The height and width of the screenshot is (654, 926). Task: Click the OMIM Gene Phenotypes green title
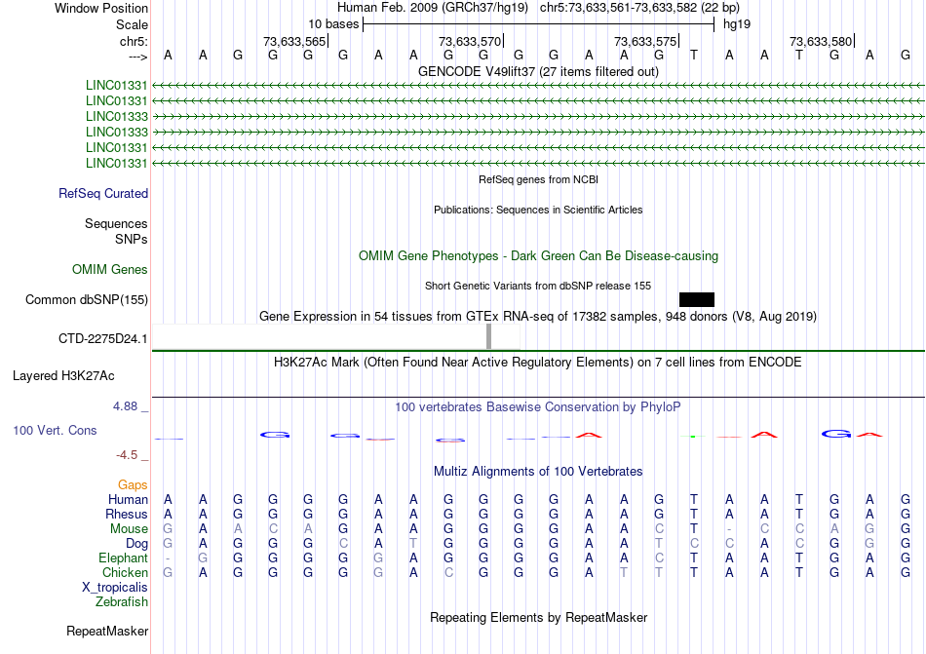pos(538,256)
